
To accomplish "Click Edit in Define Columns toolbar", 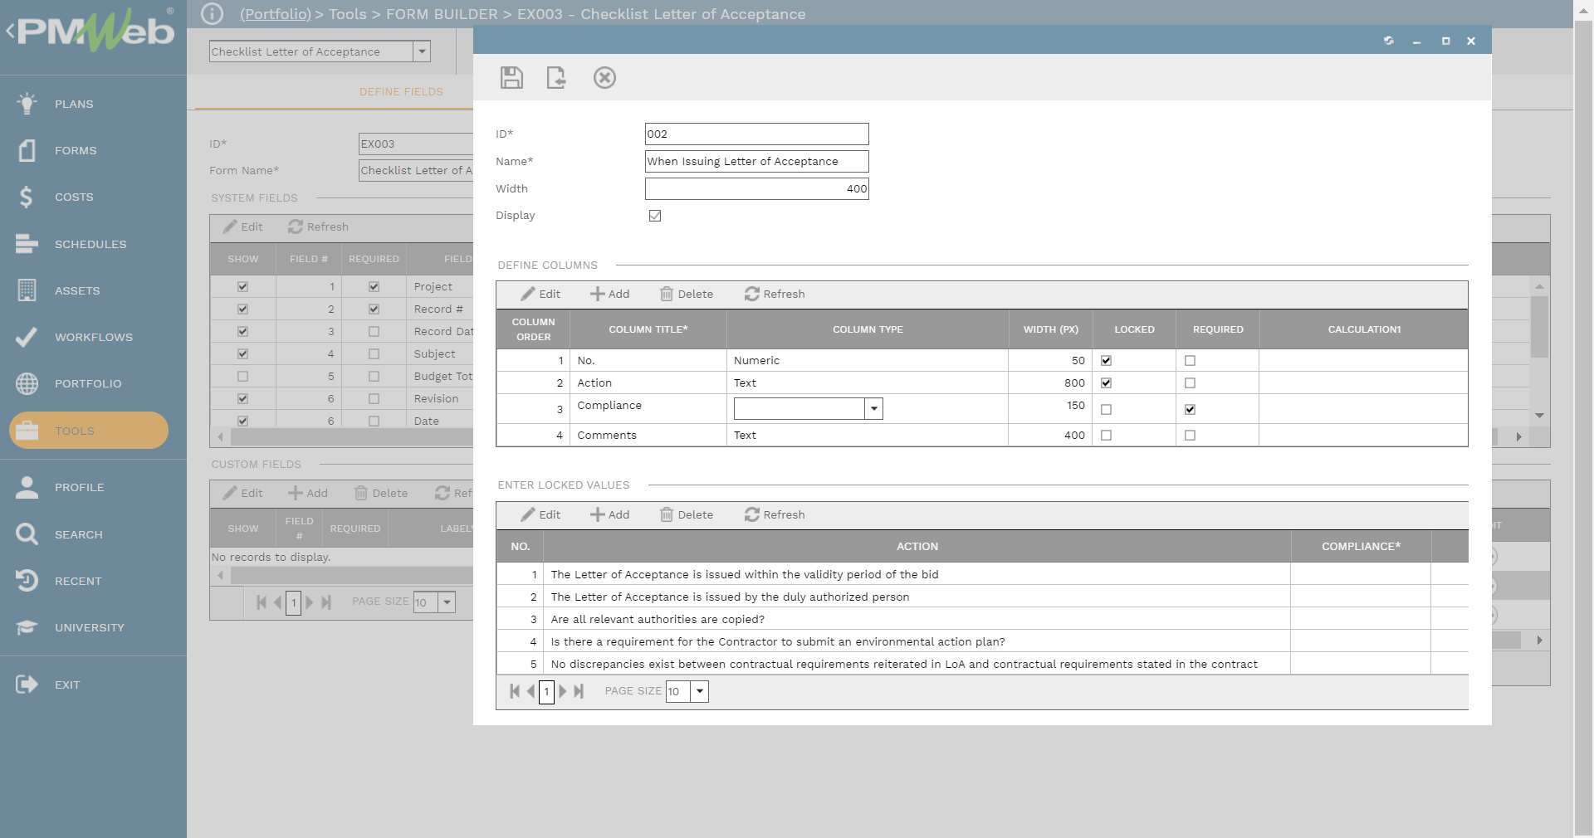I will coord(540,294).
